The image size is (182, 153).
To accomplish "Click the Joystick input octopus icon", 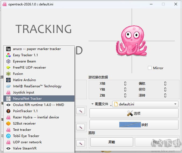I will coord(8,92).
